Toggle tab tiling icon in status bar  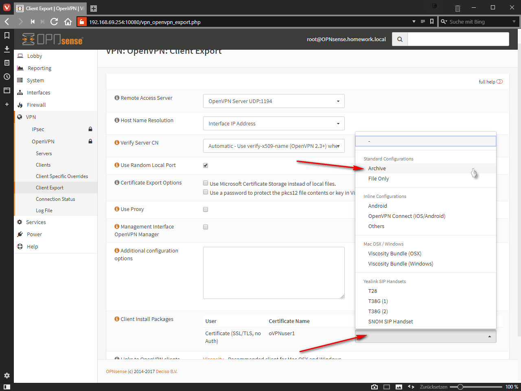coord(387,387)
